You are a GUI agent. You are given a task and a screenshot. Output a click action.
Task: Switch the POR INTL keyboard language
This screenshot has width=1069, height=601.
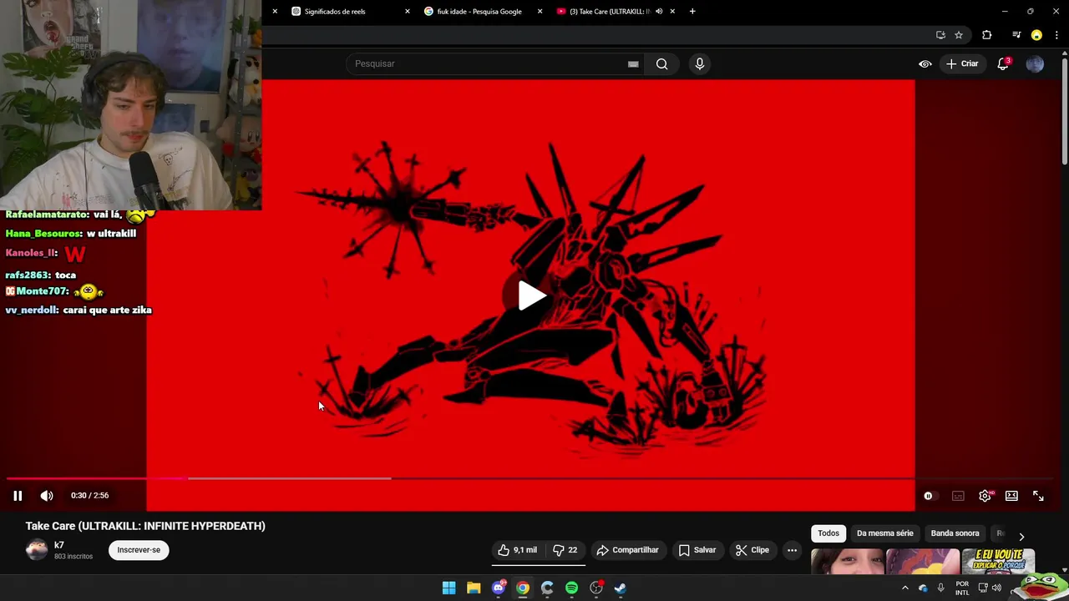[x=962, y=588]
